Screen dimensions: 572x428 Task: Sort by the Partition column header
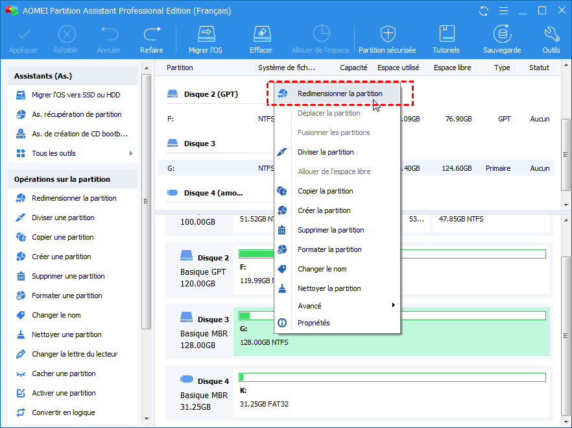click(180, 68)
